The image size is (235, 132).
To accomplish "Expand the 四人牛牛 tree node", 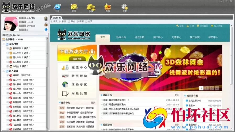I will point(8,57).
